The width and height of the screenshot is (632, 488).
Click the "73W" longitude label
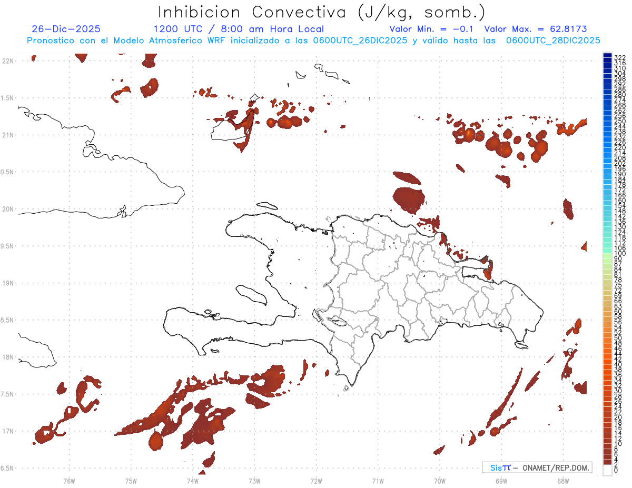(x=254, y=481)
